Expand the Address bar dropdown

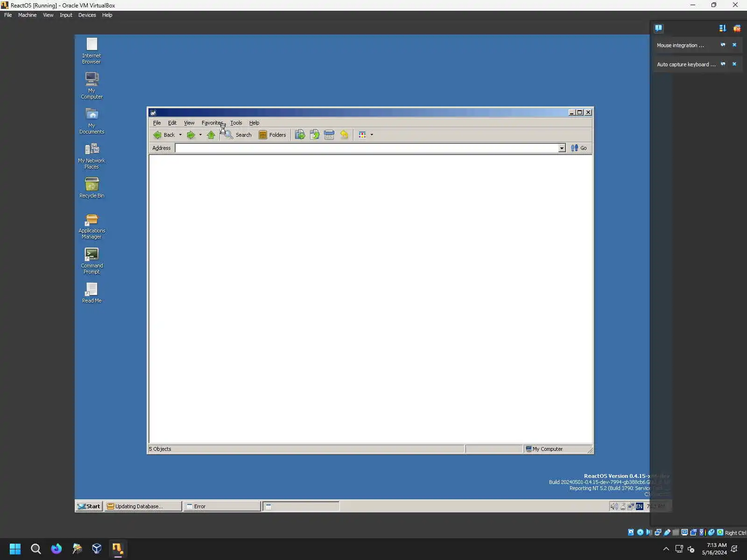[x=562, y=148]
